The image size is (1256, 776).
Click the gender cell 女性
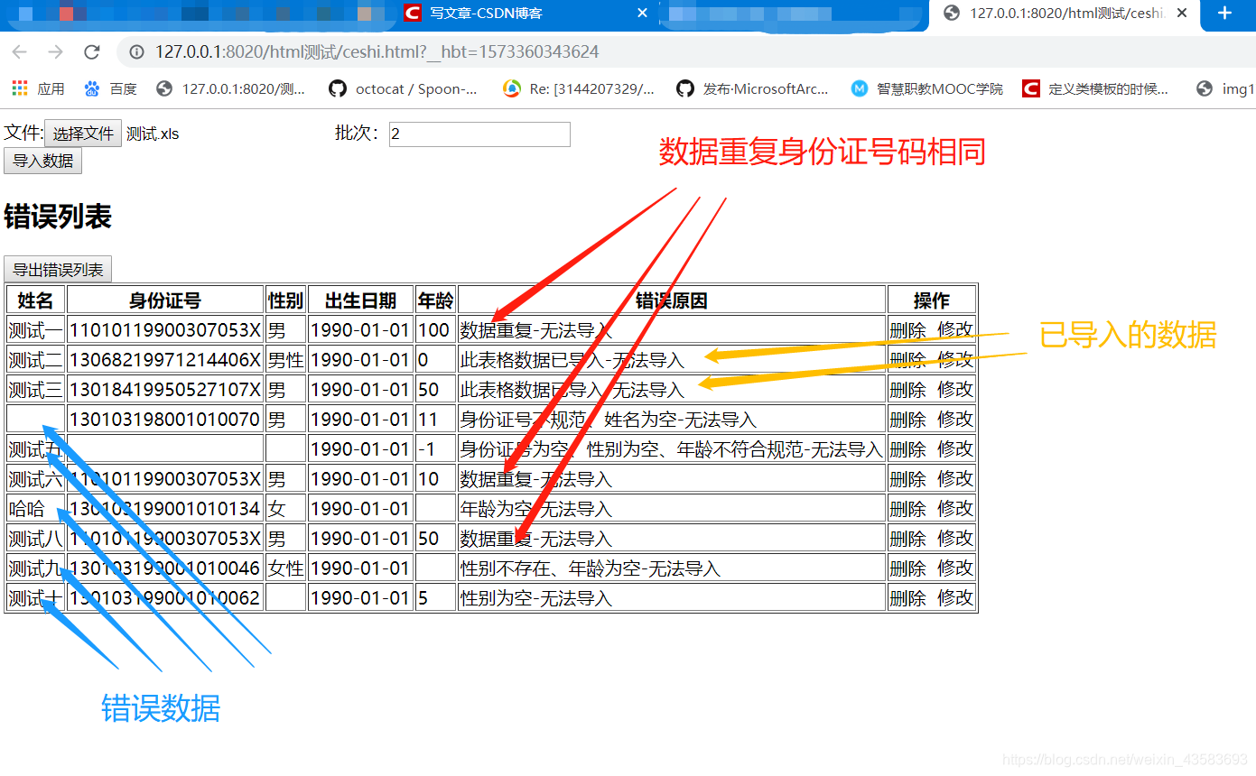tap(285, 568)
